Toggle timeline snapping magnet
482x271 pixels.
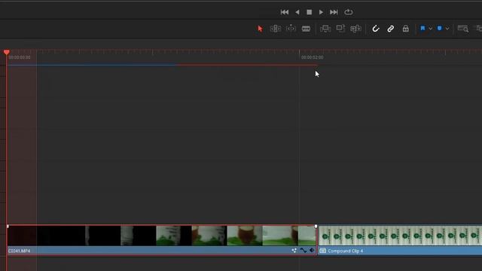(375, 29)
